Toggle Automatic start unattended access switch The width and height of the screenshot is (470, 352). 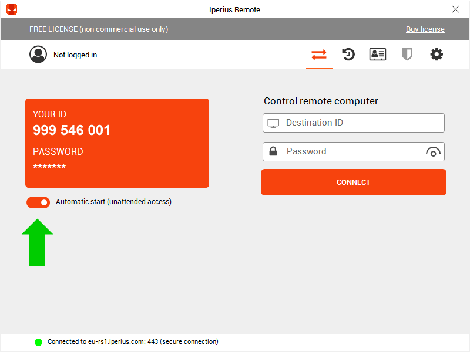point(38,202)
